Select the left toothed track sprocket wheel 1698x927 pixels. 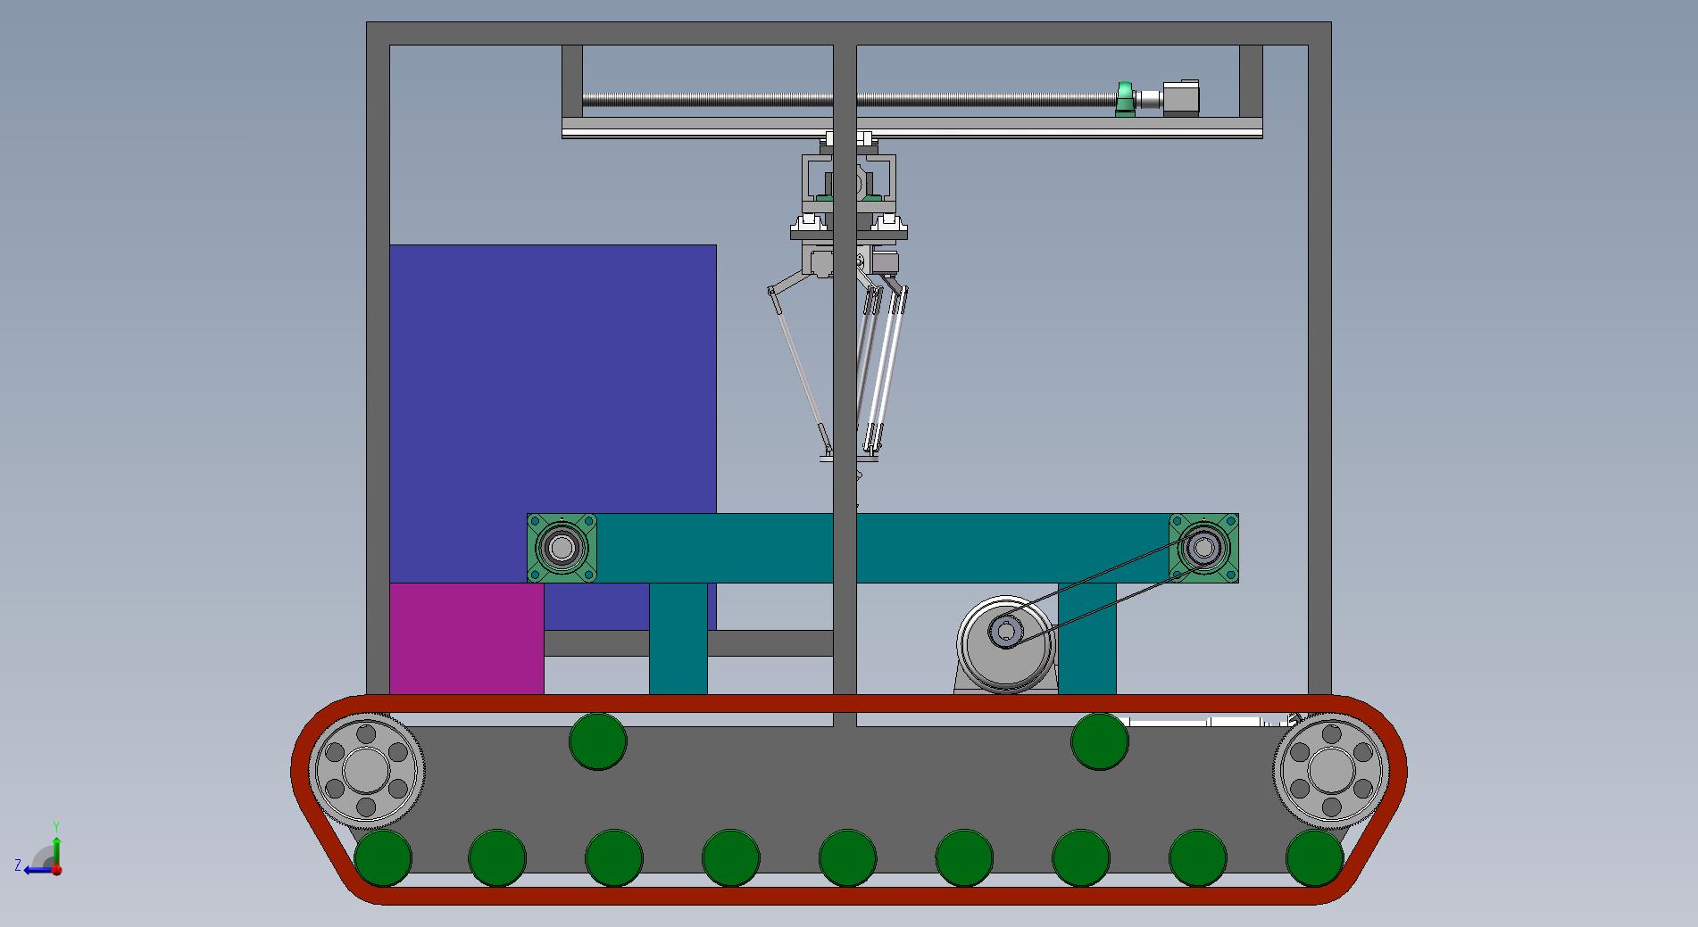point(366,770)
